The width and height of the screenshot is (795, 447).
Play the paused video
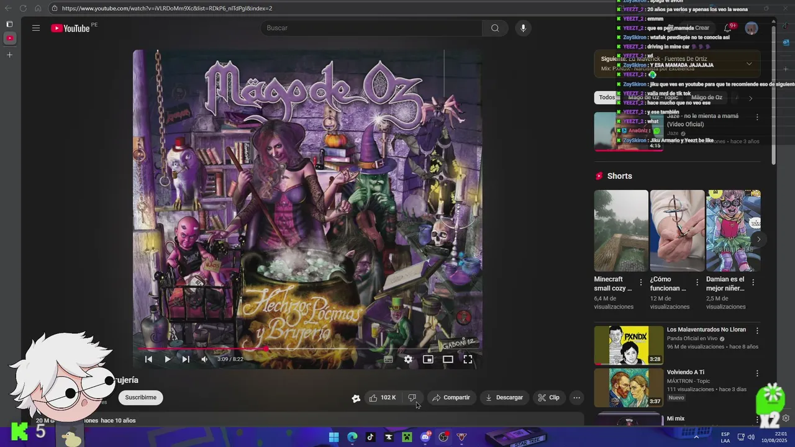167,359
